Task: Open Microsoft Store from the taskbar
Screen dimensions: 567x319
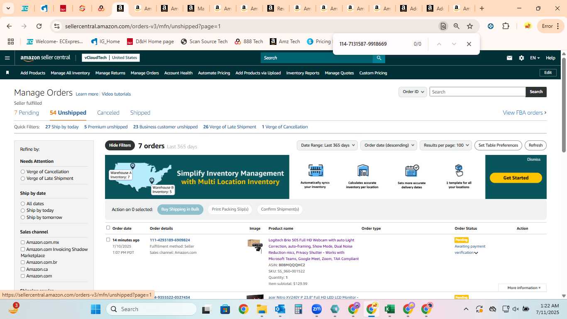Action: pos(225,309)
